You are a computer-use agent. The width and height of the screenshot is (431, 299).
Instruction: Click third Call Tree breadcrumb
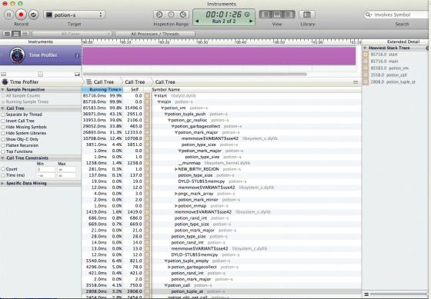(x=165, y=81)
